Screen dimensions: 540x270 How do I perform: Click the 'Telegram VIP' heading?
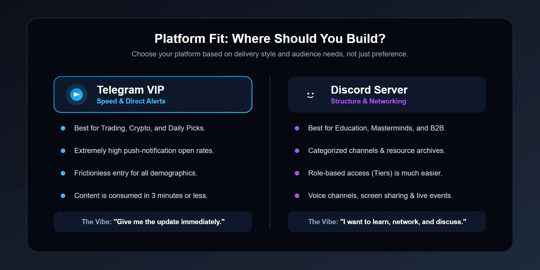[130, 89]
